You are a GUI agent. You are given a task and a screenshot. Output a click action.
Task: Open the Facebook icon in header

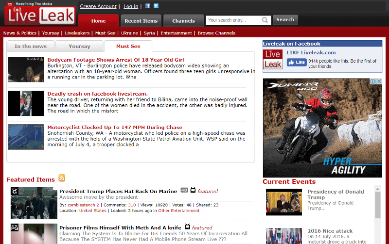coord(148,6)
